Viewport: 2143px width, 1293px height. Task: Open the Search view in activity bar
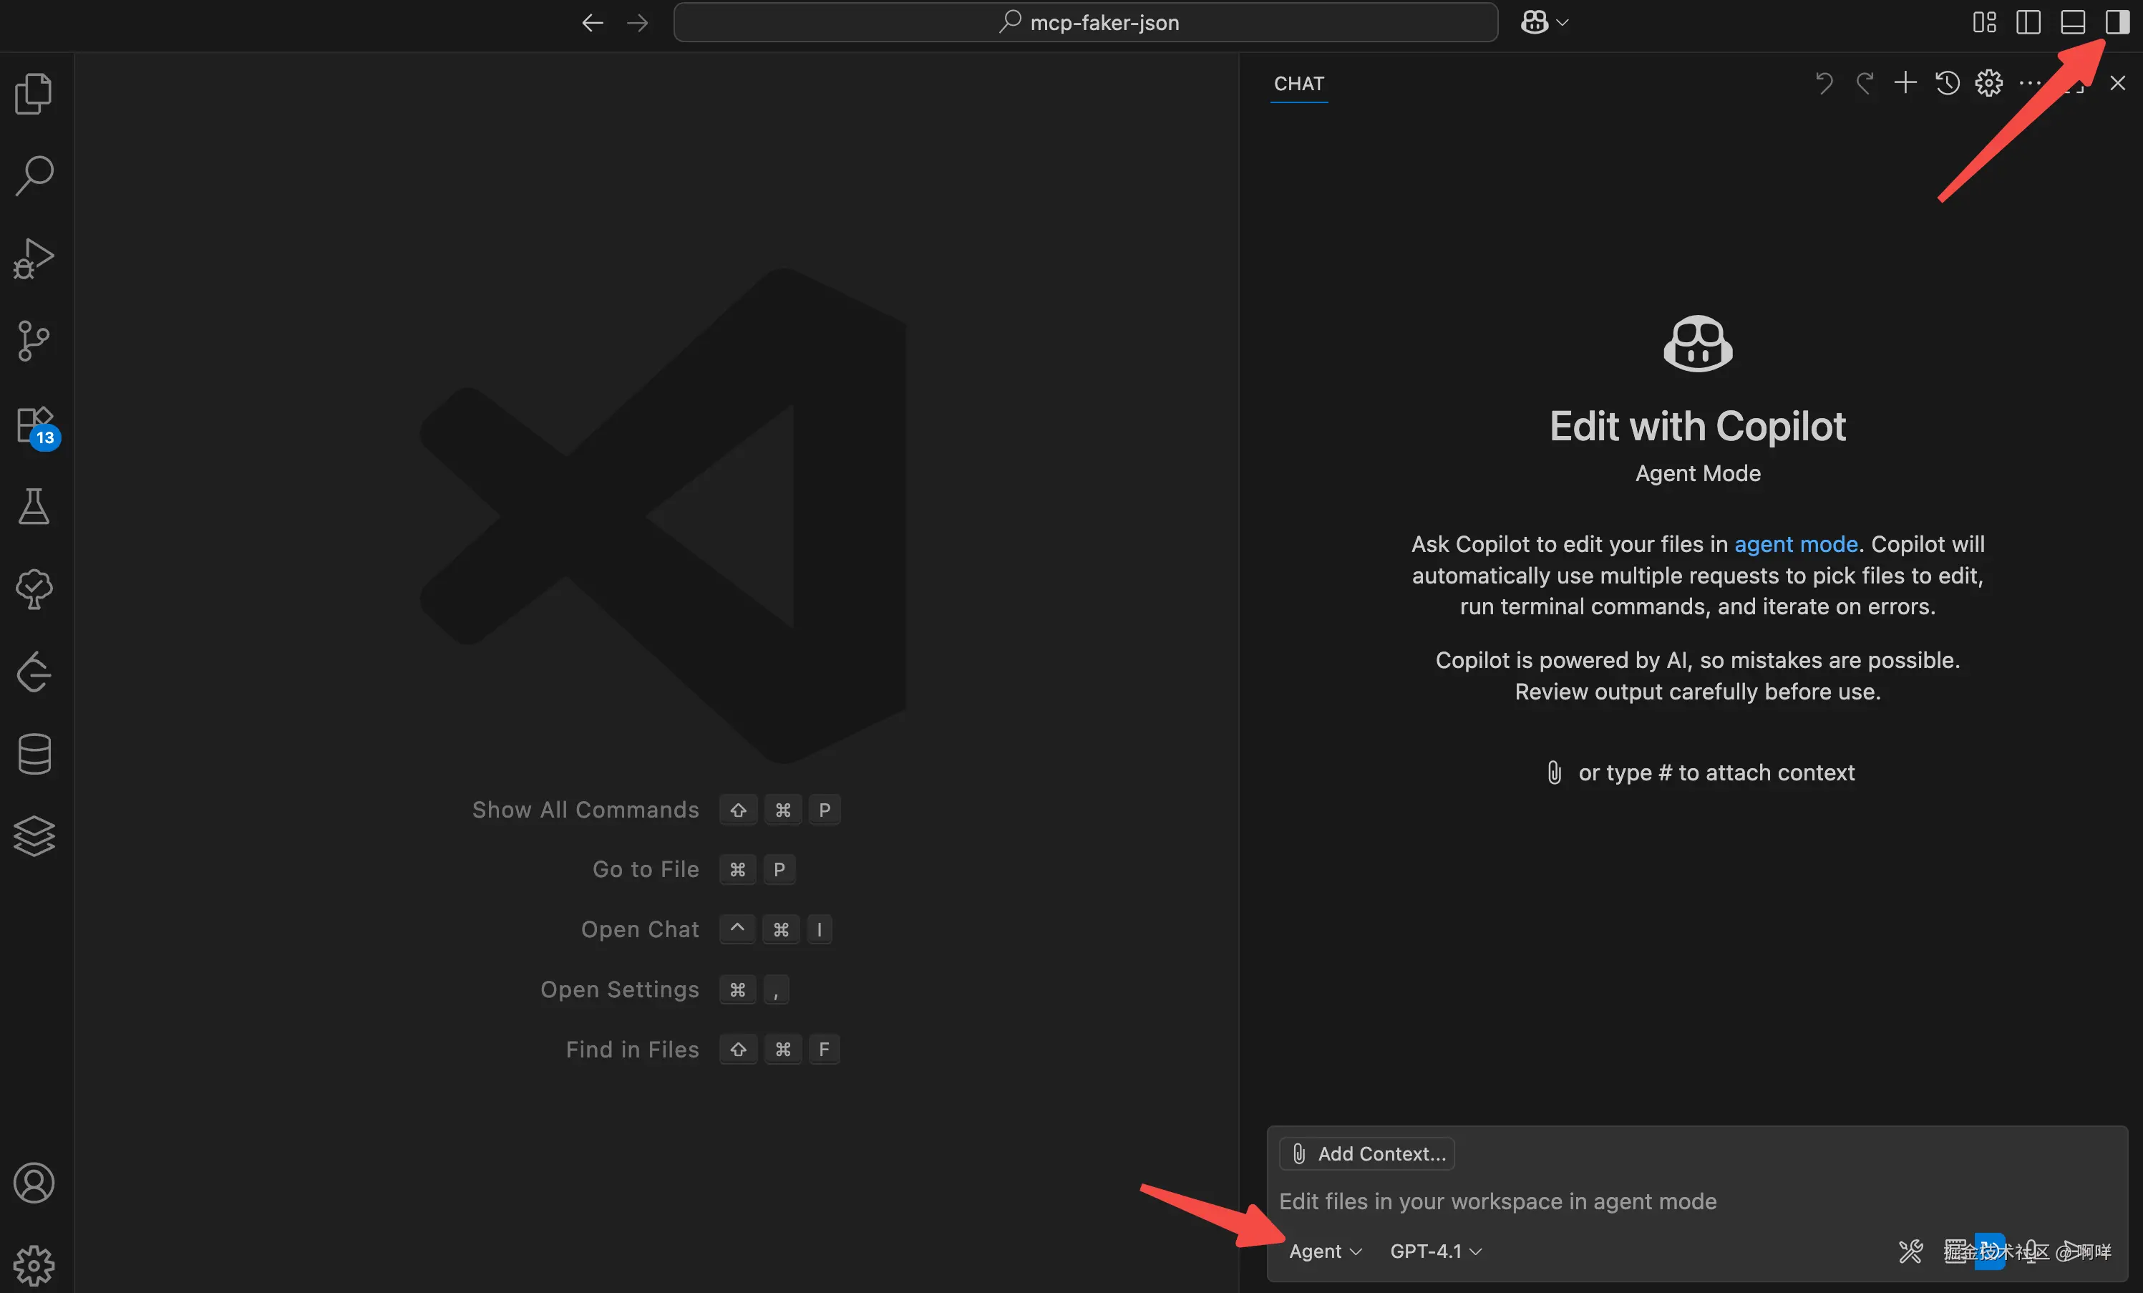[34, 175]
